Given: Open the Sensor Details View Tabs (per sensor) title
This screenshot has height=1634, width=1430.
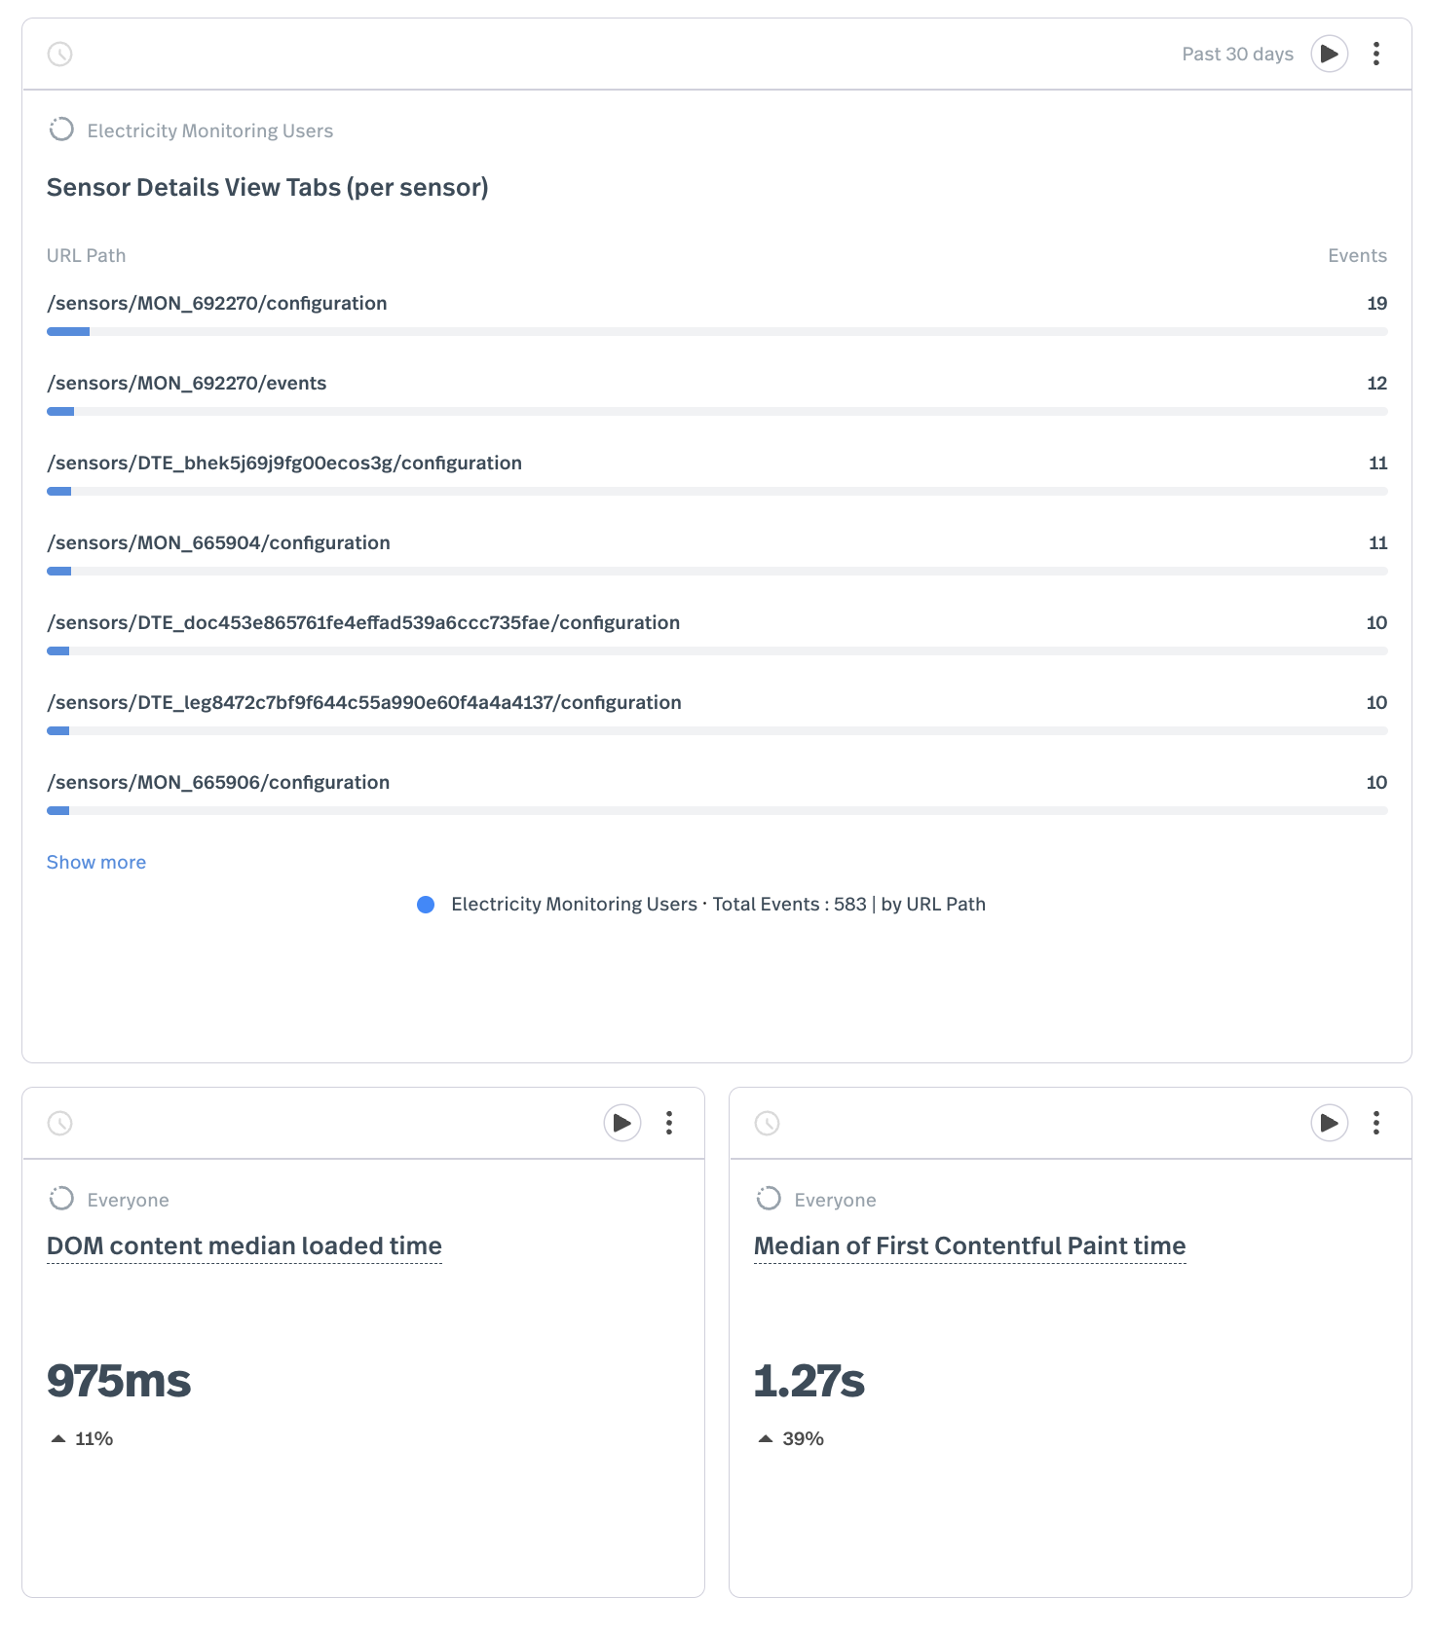Looking at the screenshot, I should click(268, 187).
